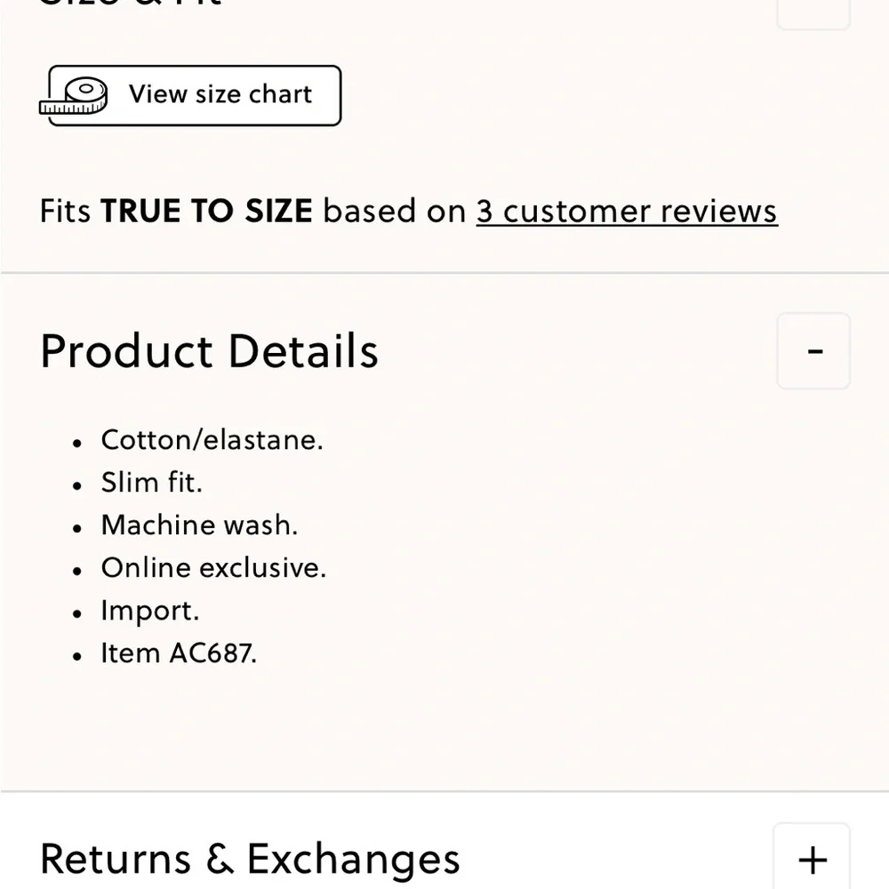Click the bullet beside Item AC687

tap(77, 656)
